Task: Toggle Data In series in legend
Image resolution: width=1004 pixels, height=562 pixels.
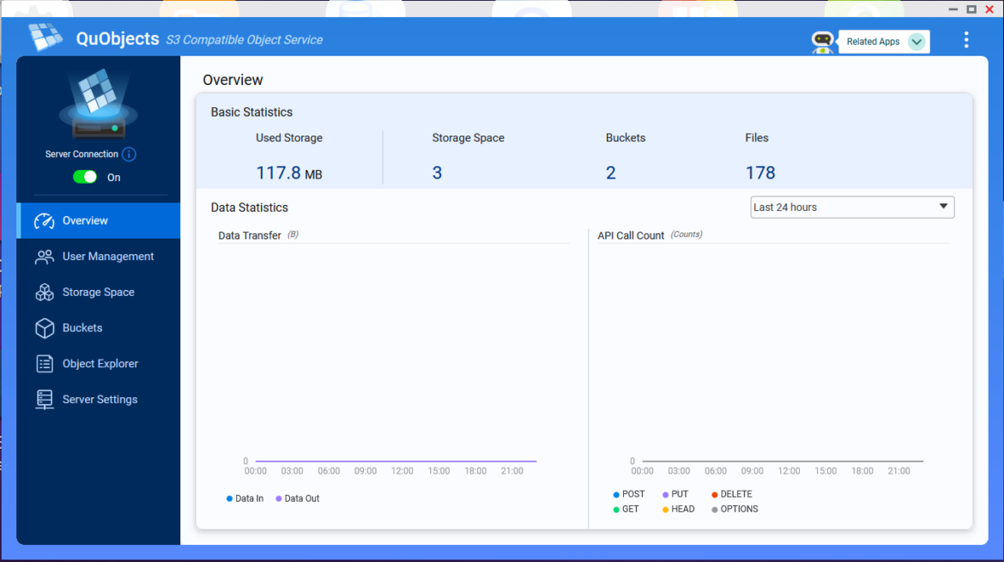Action: point(245,499)
